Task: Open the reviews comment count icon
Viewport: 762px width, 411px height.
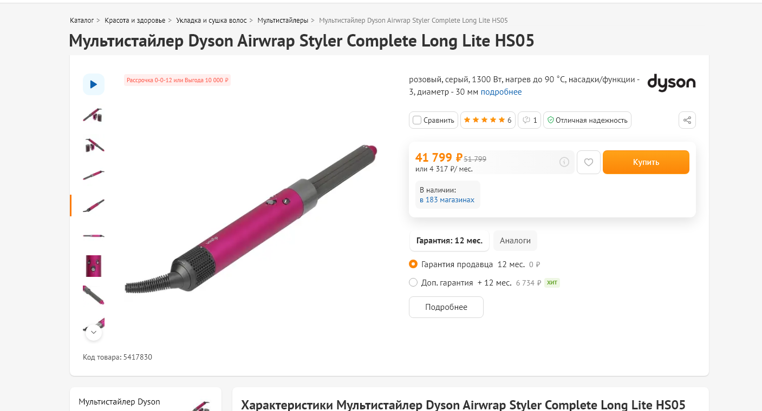Action: pos(530,120)
